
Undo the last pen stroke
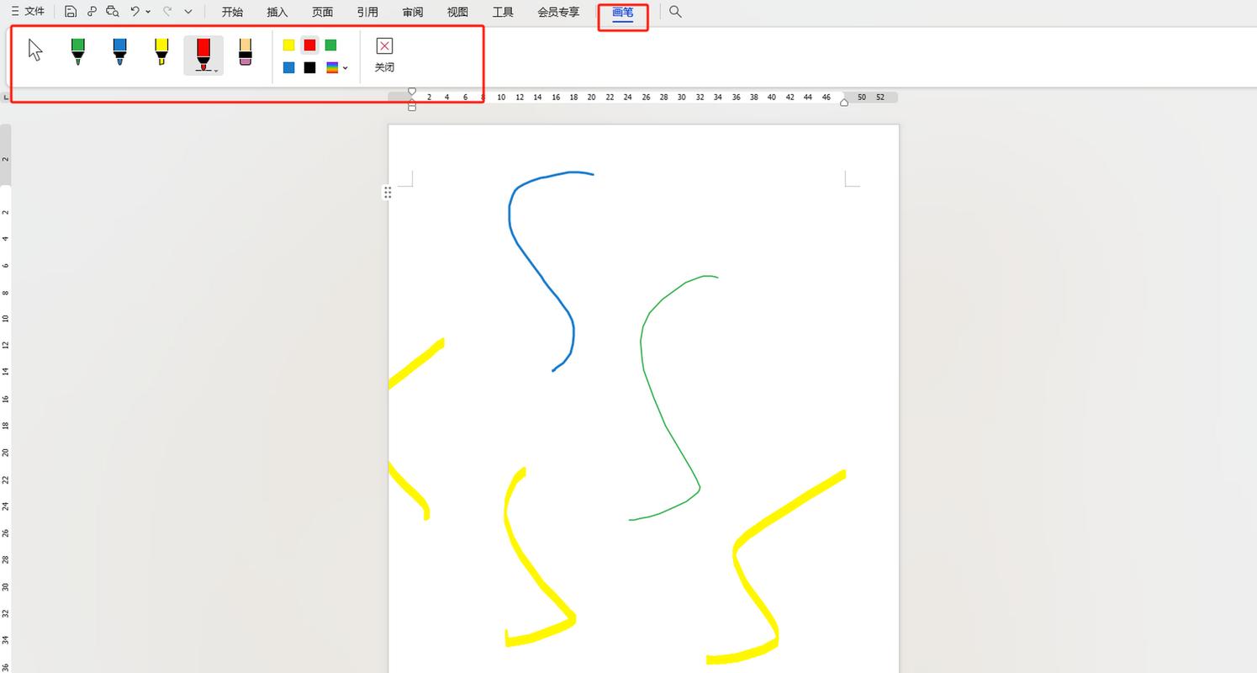point(135,12)
